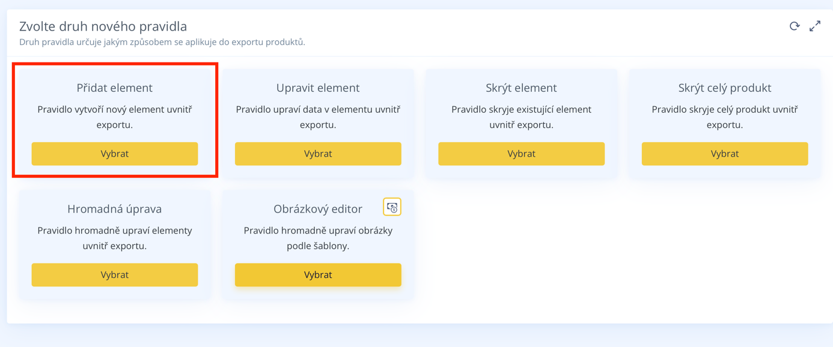
Task: Choose Vybrat under Upravit element
Action: tap(318, 154)
